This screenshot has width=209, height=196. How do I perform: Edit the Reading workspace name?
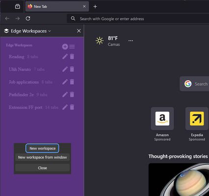coord(65,56)
